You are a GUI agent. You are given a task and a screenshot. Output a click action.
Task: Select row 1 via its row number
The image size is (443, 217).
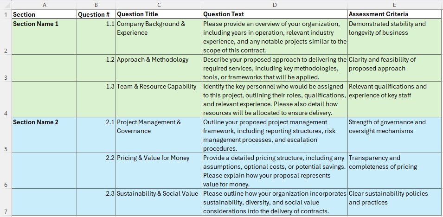(6, 14)
